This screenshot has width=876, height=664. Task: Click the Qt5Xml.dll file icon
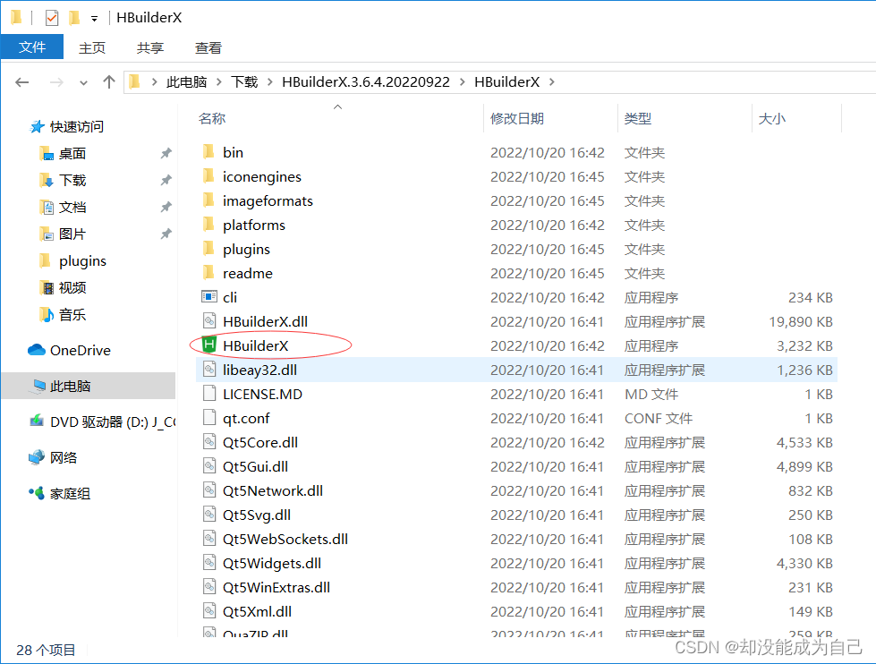209,611
